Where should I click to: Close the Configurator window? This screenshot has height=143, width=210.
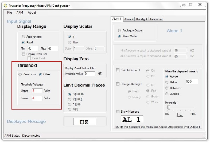200,5
